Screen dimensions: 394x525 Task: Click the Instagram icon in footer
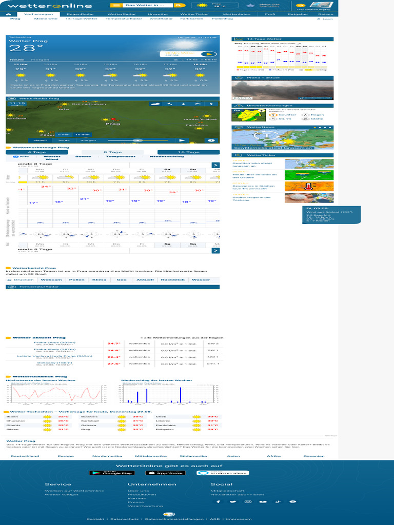(248, 501)
